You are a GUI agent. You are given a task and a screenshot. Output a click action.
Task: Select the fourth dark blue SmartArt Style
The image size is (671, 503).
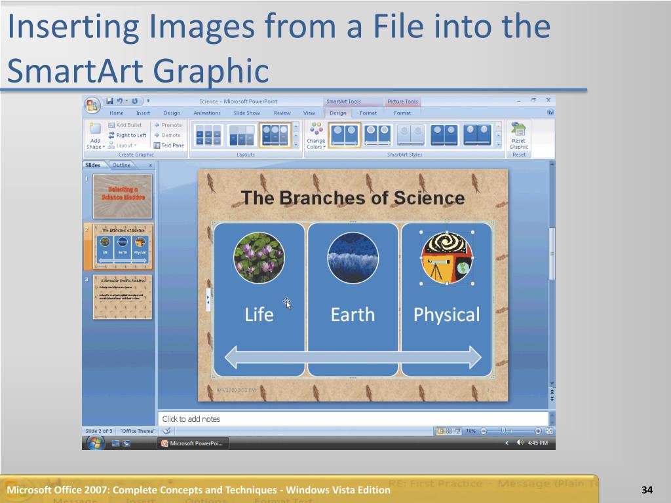point(444,135)
